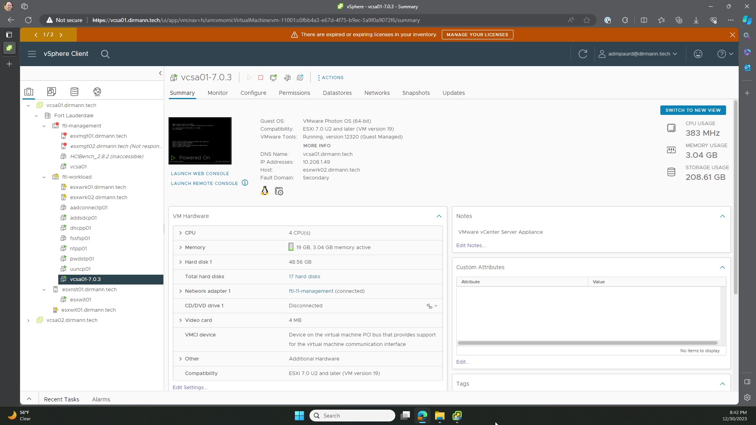Switch to the Monitor tab

pyautogui.click(x=218, y=93)
